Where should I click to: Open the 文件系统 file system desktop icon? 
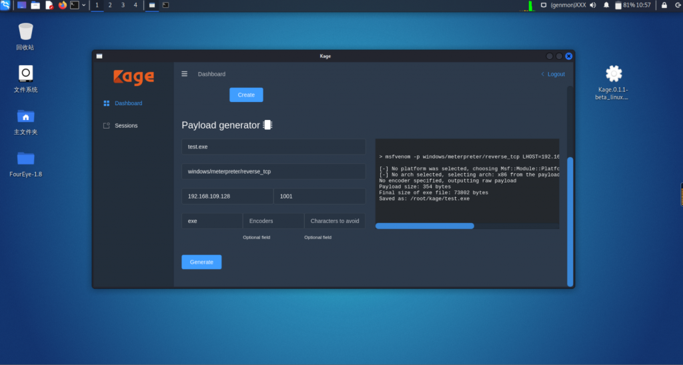26,79
